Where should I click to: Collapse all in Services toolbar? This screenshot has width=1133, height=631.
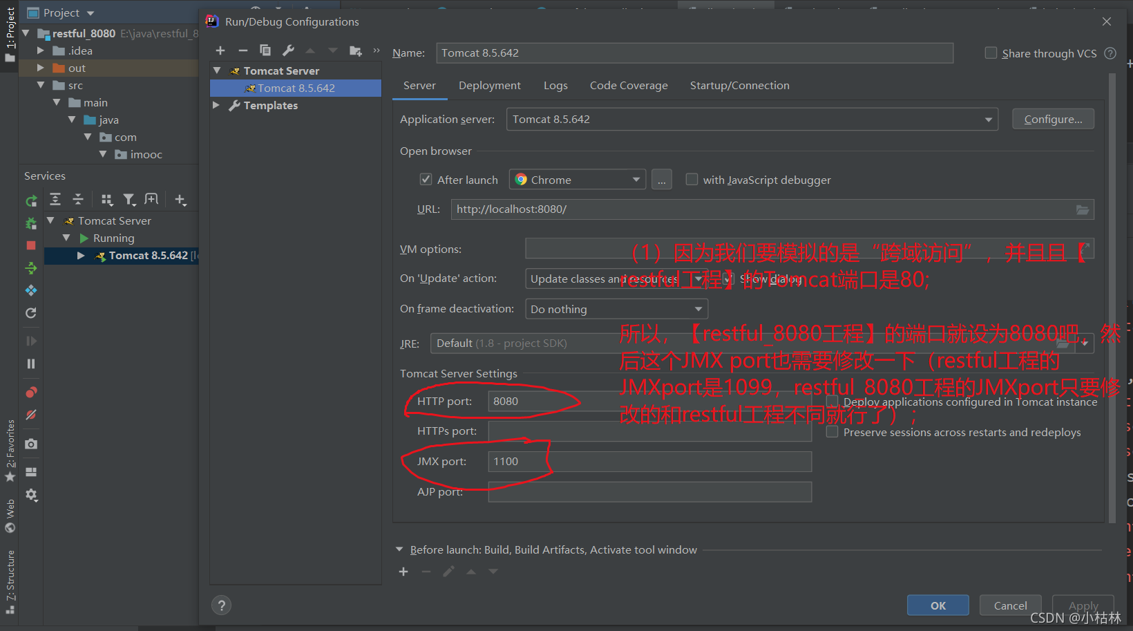click(x=78, y=200)
